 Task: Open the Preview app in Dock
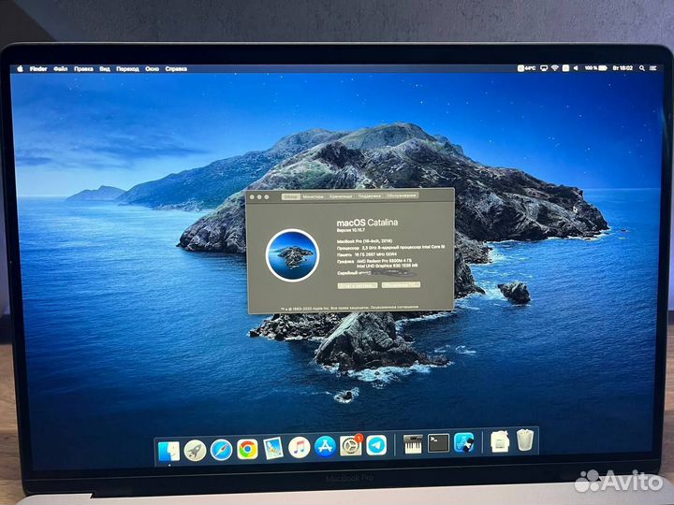coord(273,448)
